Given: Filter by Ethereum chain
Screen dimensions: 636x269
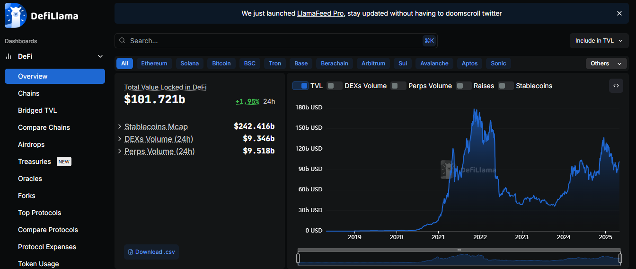Looking at the screenshot, I should 154,63.
